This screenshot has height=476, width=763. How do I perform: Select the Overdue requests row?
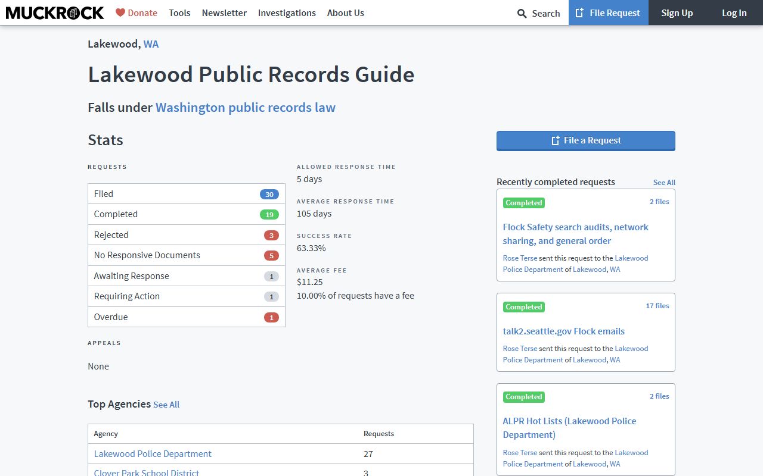187,317
